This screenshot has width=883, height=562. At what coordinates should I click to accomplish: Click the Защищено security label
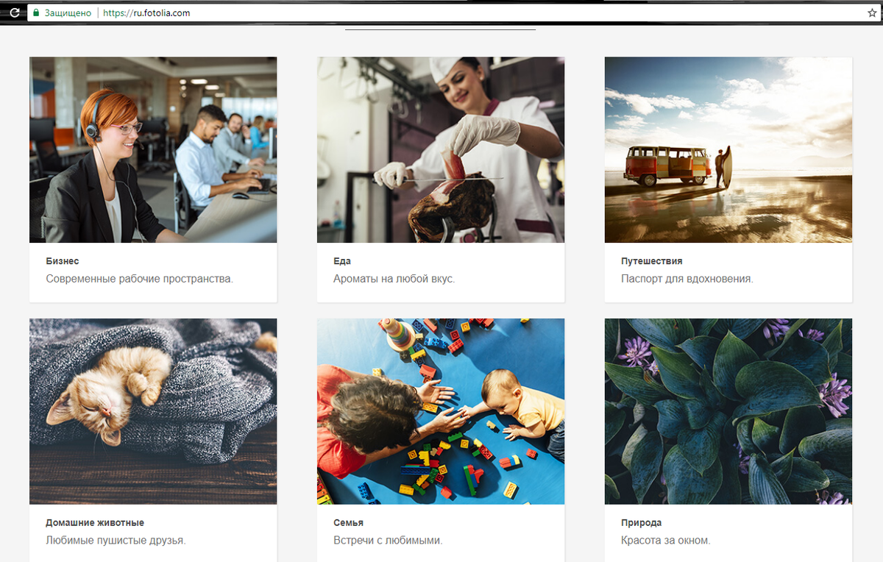tap(68, 13)
